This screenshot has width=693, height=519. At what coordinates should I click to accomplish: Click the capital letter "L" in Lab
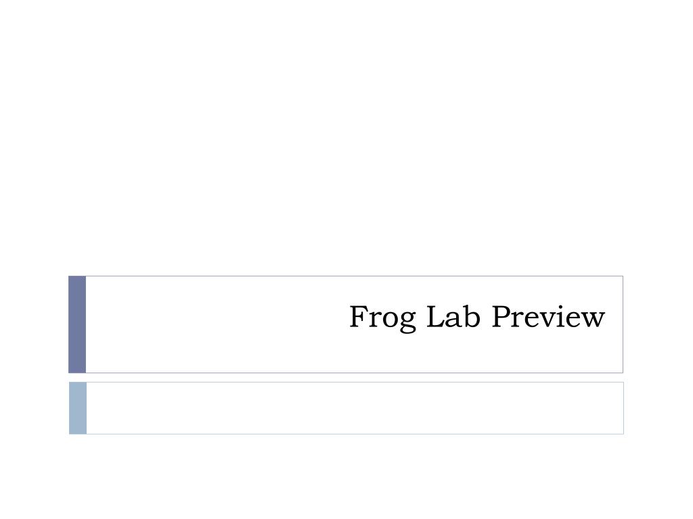[436, 316]
